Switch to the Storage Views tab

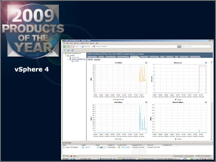click(184, 57)
